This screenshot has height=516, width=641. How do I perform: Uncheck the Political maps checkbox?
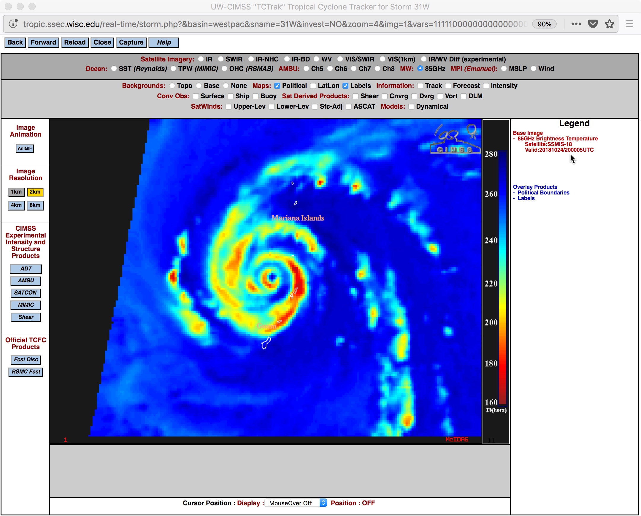(277, 86)
